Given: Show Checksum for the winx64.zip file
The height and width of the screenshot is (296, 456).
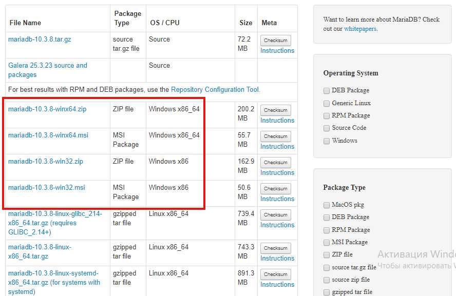Looking at the screenshot, I should pyautogui.click(x=276, y=110).
